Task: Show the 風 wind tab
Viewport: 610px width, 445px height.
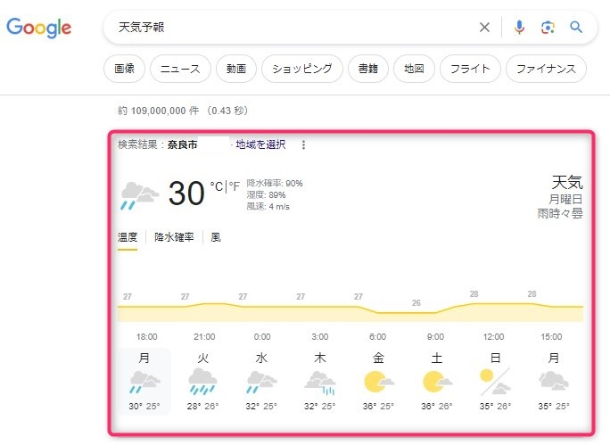Action: [216, 238]
